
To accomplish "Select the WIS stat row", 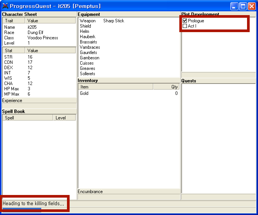I will click(39, 78).
